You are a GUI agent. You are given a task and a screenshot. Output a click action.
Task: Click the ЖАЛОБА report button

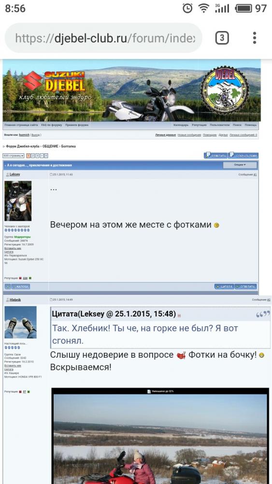pyautogui.click(x=20, y=287)
